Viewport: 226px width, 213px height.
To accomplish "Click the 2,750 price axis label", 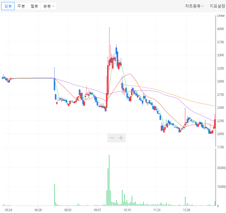I will click(x=220, y=94).
